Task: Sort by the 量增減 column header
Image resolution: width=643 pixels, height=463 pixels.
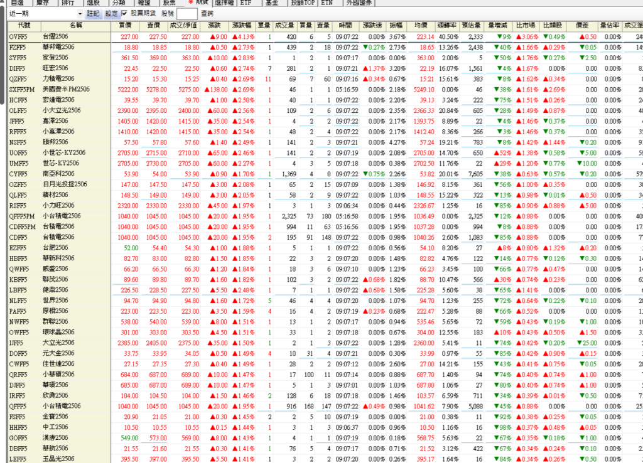Action: (x=498, y=25)
